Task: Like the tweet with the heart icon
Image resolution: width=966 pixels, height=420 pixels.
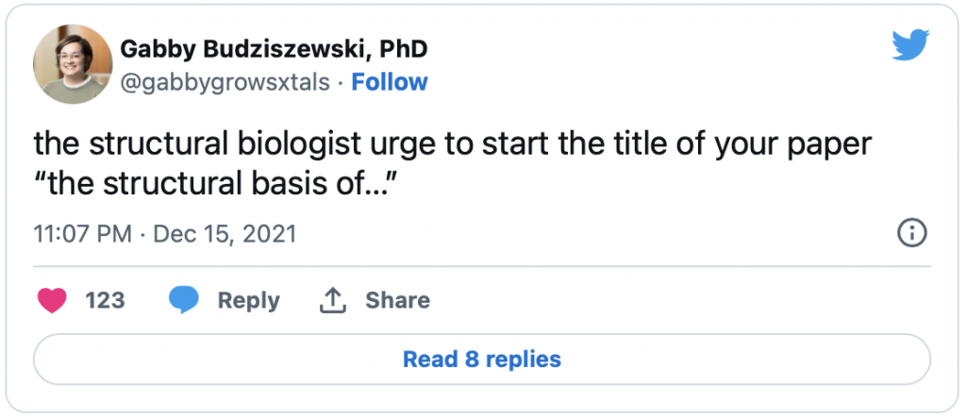Action: point(52,300)
